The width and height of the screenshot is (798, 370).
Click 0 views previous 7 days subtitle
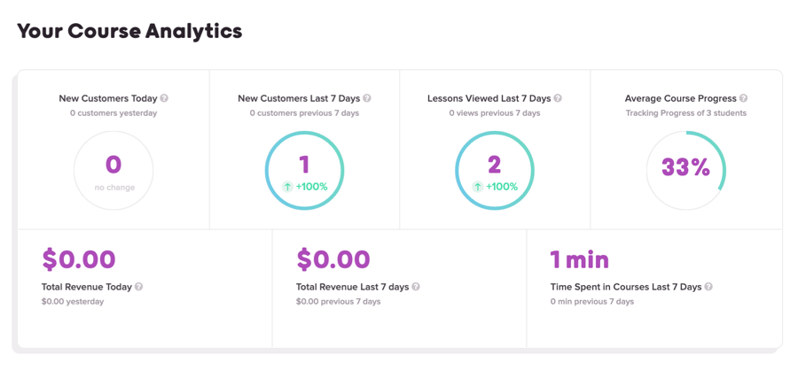click(x=495, y=112)
